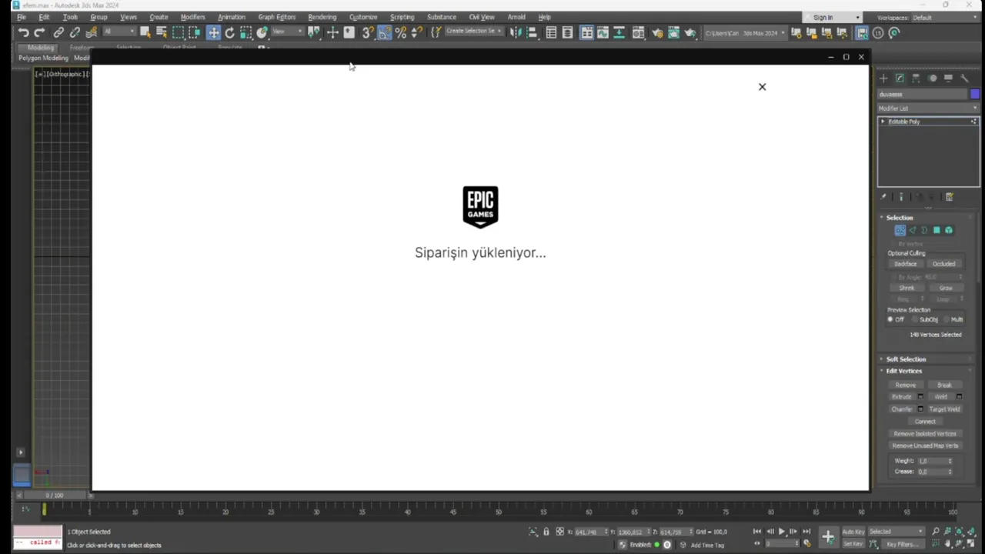Click the Target Weld button

944,409
